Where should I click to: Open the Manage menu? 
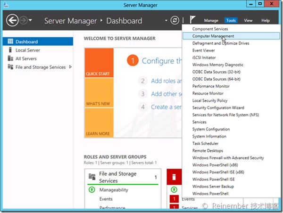pos(211,21)
